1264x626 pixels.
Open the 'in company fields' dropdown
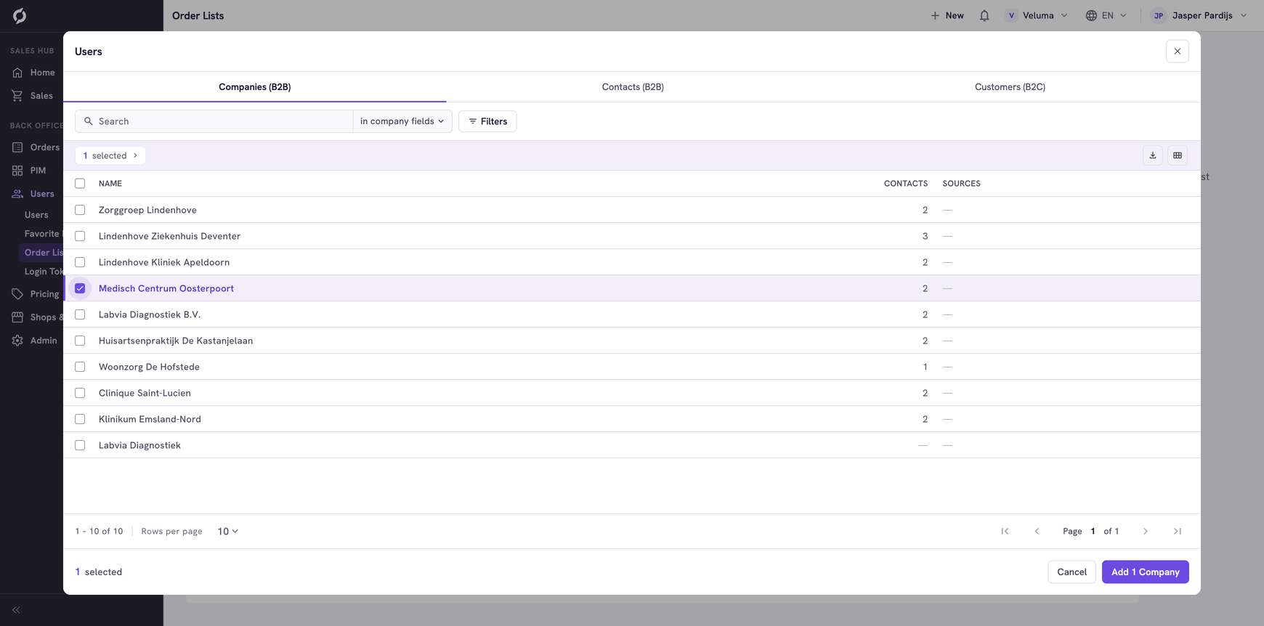tap(402, 121)
